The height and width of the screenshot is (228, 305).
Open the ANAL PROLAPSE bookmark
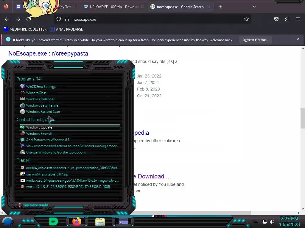(x=66, y=29)
